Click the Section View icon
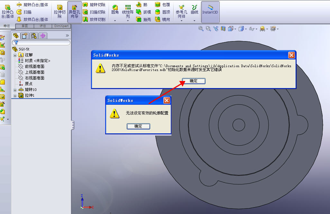330x214 pixels. point(223,29)
